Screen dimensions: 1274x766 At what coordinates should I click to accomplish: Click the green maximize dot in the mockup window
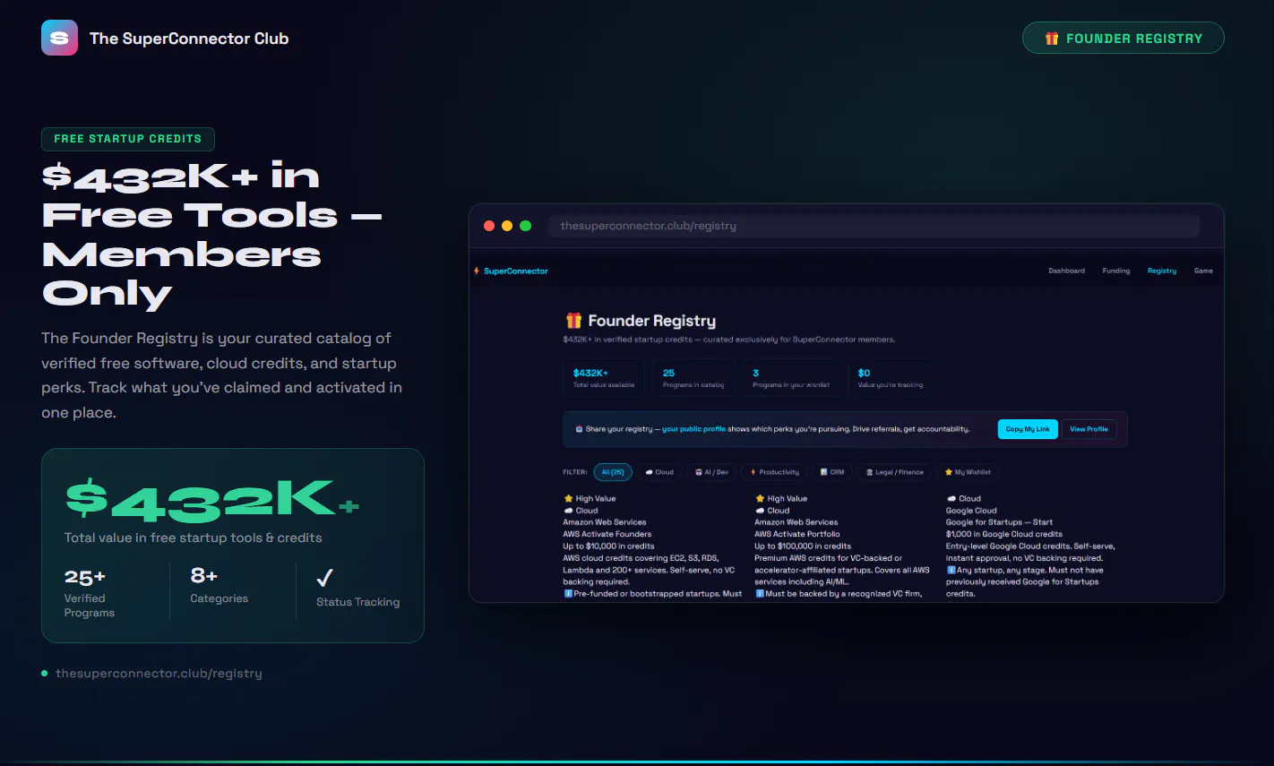coord(526,226)
